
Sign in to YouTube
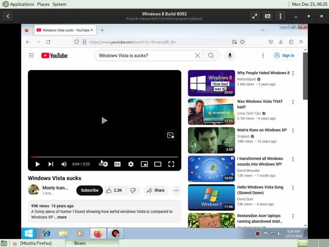[x=285, y=55]
